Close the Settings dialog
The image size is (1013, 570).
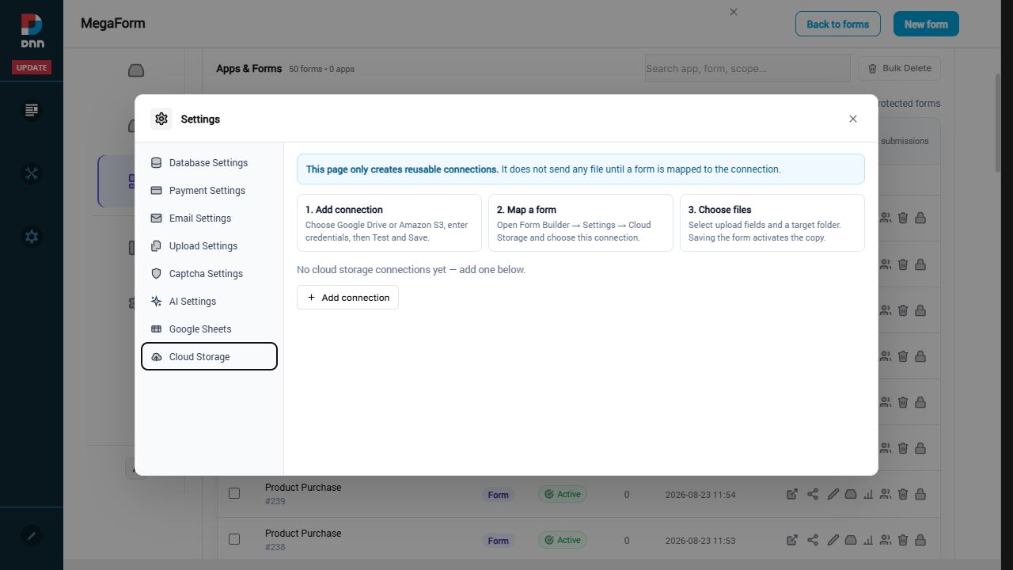(853, 119)
